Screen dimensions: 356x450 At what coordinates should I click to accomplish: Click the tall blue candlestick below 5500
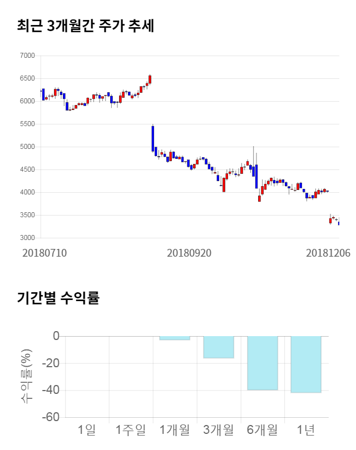click(x=152, y=138)
